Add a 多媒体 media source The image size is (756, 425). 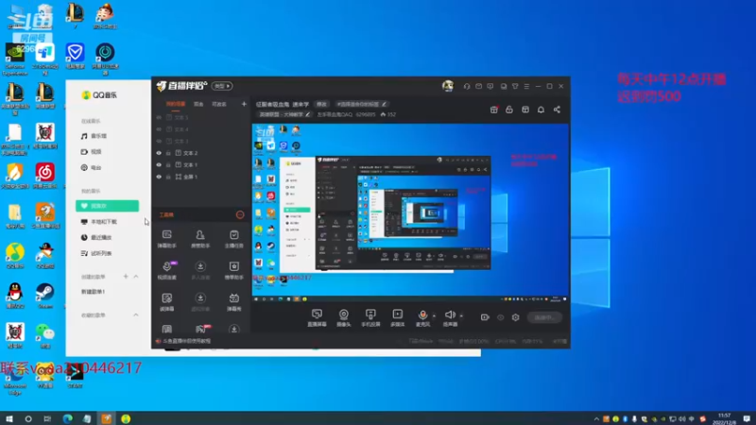pos(397,317)
